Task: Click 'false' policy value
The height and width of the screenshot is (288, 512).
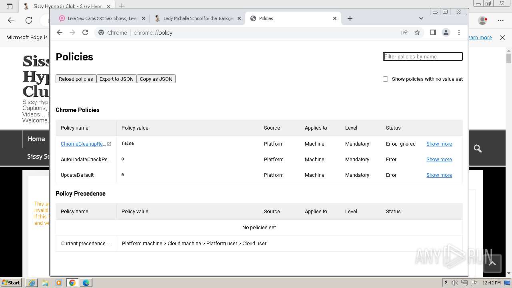Action: pyautogui.click(x=128, y=143)
